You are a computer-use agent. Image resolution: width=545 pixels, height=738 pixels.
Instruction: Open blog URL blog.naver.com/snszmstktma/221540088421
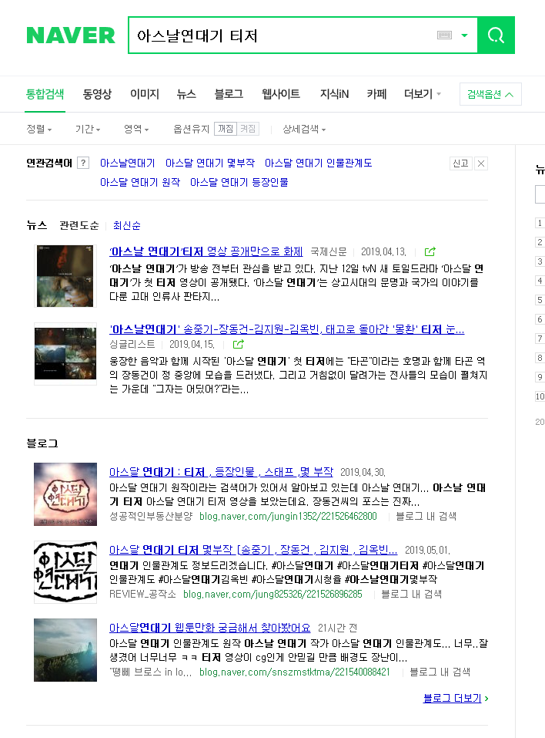[295, 672]
